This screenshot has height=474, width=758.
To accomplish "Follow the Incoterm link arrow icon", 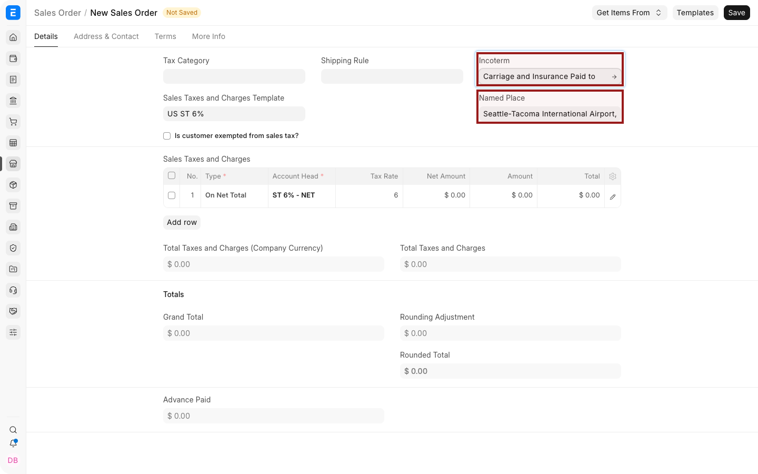I will pyautogui.click(x=614, y=77).
